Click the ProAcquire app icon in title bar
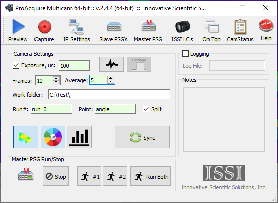This screenshot has height=203, width=278. click(x=9, y=8)
